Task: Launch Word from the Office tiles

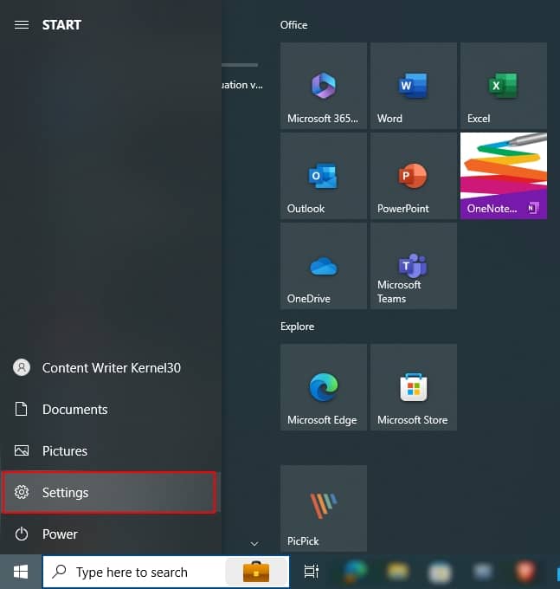Action: click(x=414, y=86)
